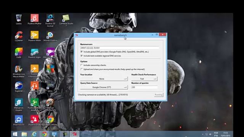Image resolution: width=244 pixels, height=137 pixels.
Task: Toggle Include global DNS providers checkbox
Action: point(81,52)
